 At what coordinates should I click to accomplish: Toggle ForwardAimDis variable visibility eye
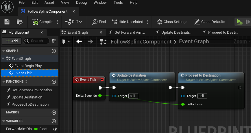(55, 129)
